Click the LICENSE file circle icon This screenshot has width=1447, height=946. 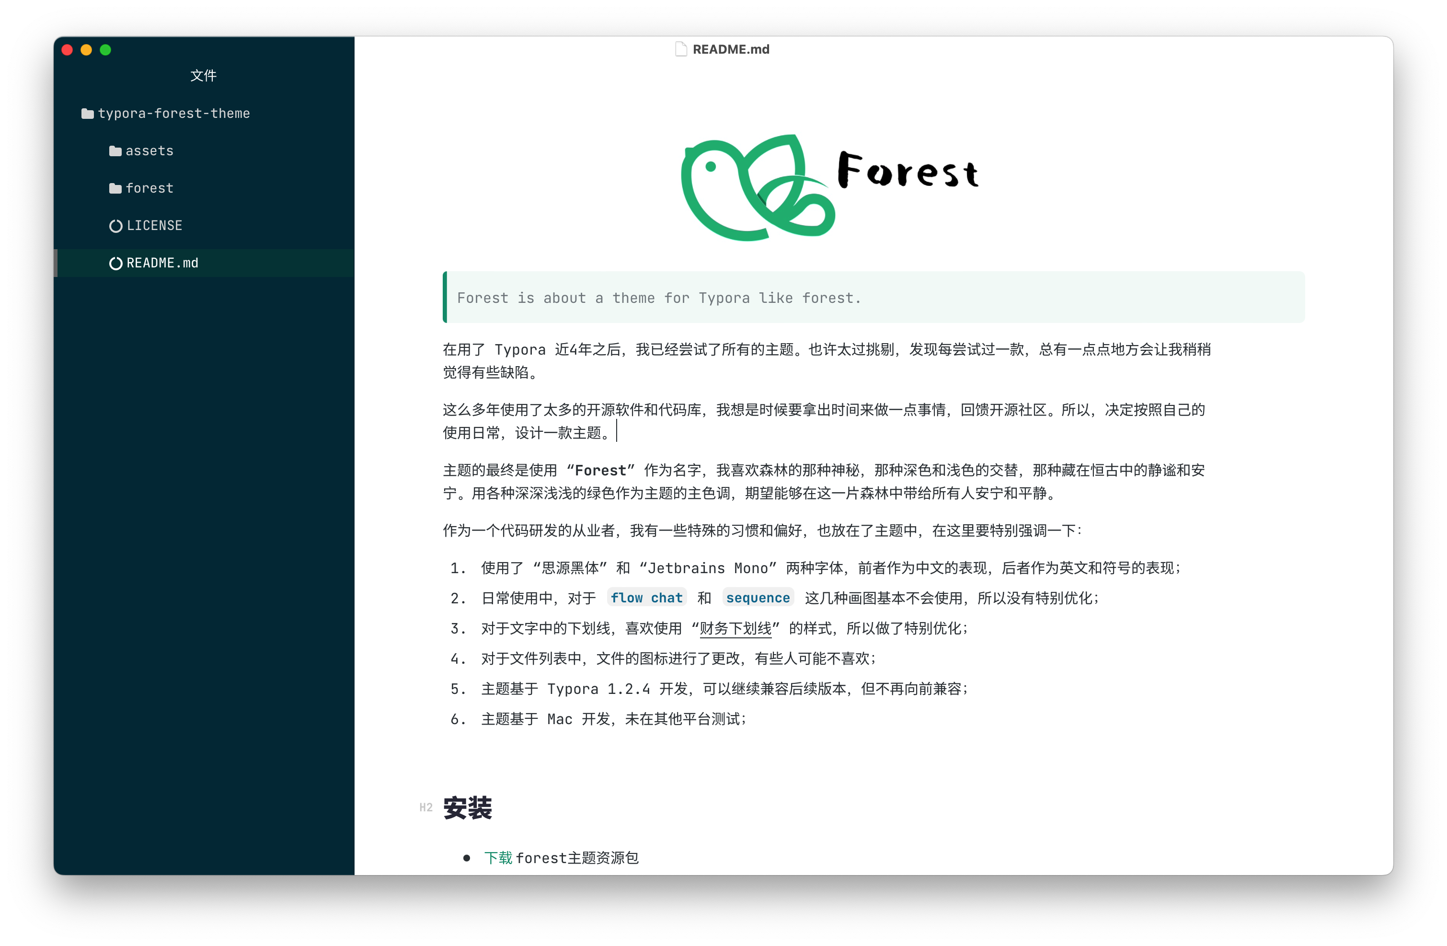pos(115,226)
